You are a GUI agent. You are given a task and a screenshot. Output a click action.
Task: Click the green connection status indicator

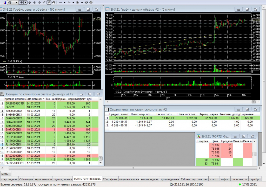tap(240, 184)
